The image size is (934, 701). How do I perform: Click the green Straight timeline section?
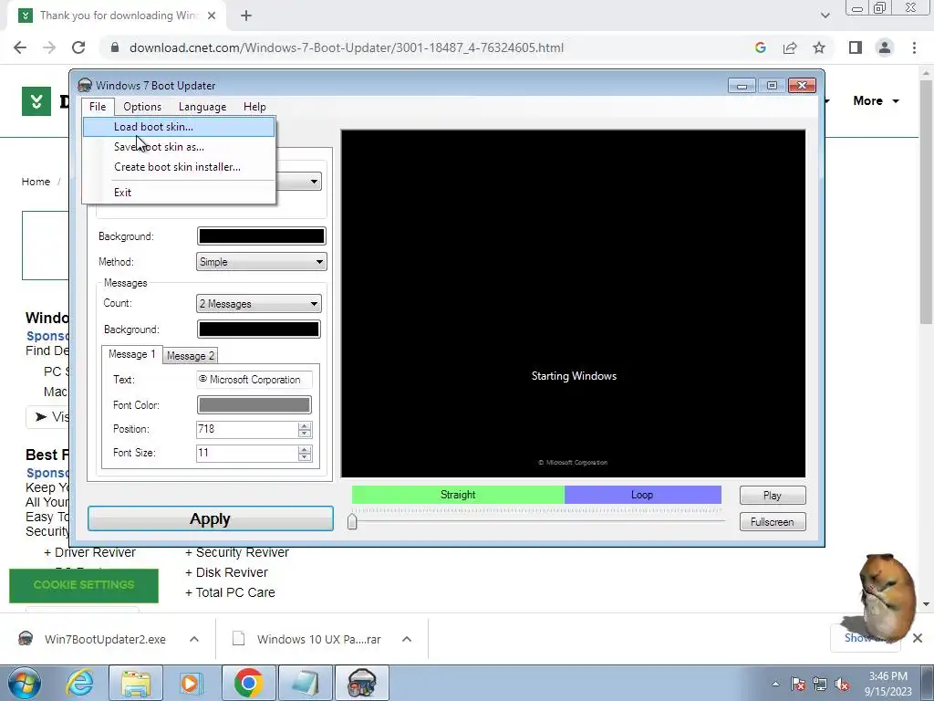click(458, 495)
